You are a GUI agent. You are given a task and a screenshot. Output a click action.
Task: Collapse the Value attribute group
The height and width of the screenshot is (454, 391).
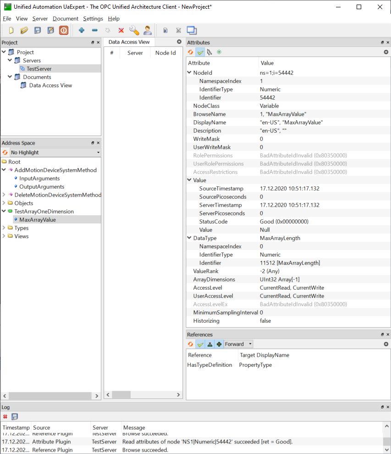189,180
